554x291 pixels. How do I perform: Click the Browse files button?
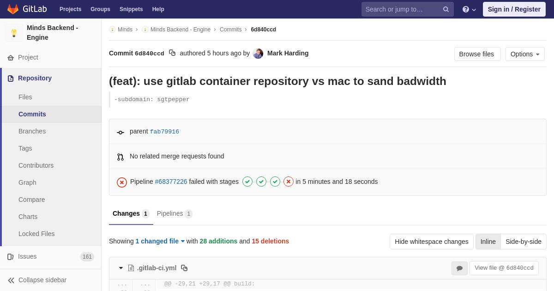(x=477, y=54)
